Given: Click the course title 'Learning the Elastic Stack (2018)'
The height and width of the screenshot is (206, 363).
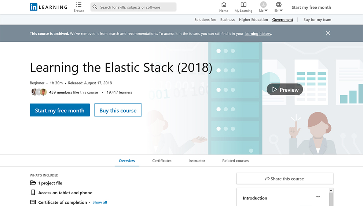Looking at the screenshot, I should tap(121, 68).
